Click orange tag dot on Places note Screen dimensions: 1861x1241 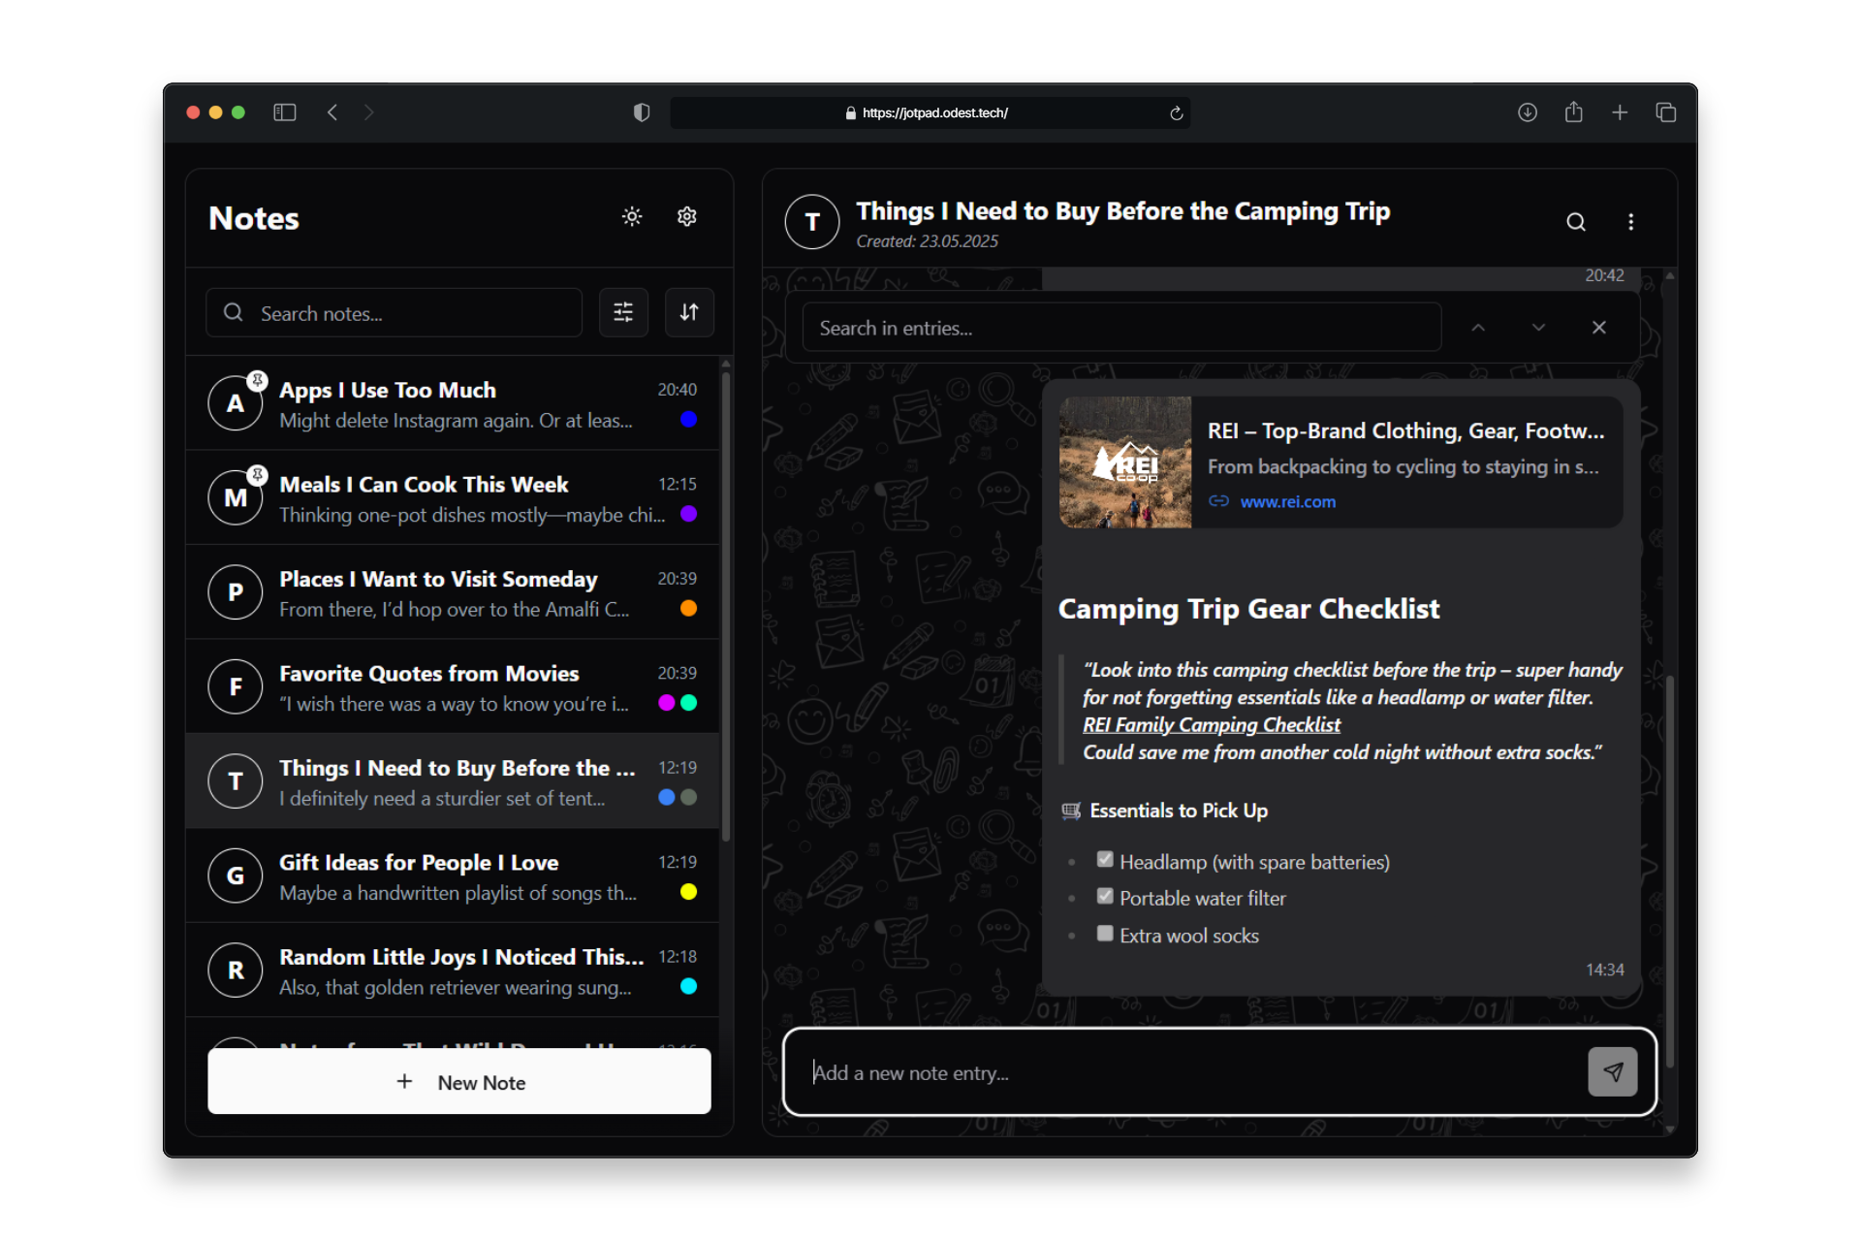pyautogui.click(x=688, y=609)
